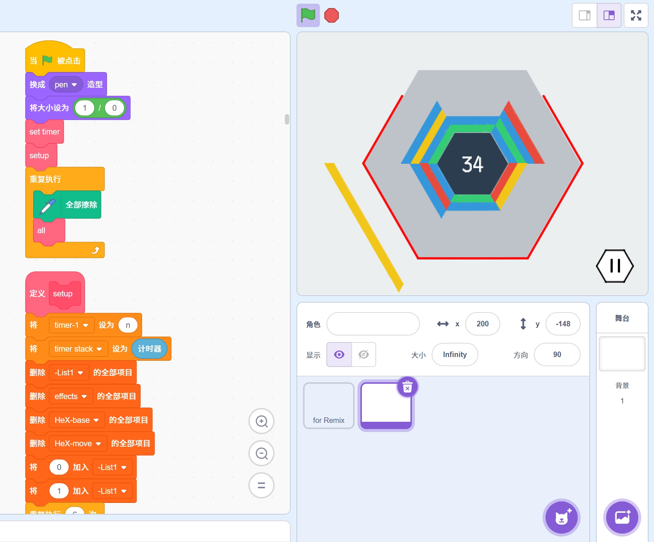Select the for Remix sprite
Screen dimensions: 654x542
[329, 406]
